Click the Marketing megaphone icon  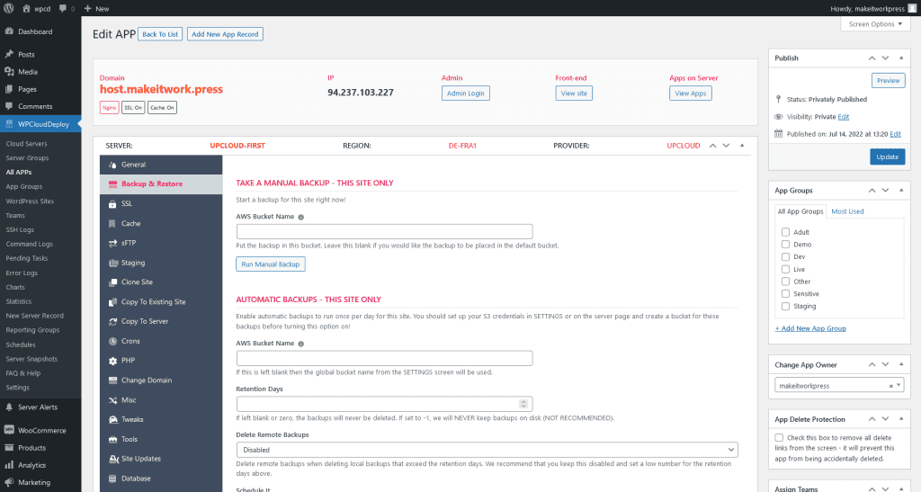[x=9, y=482]
